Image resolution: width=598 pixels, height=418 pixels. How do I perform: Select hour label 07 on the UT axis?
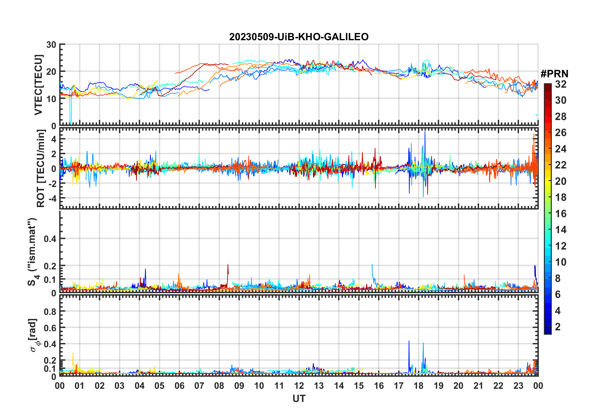pyautogui.click(x=199, y=386)
